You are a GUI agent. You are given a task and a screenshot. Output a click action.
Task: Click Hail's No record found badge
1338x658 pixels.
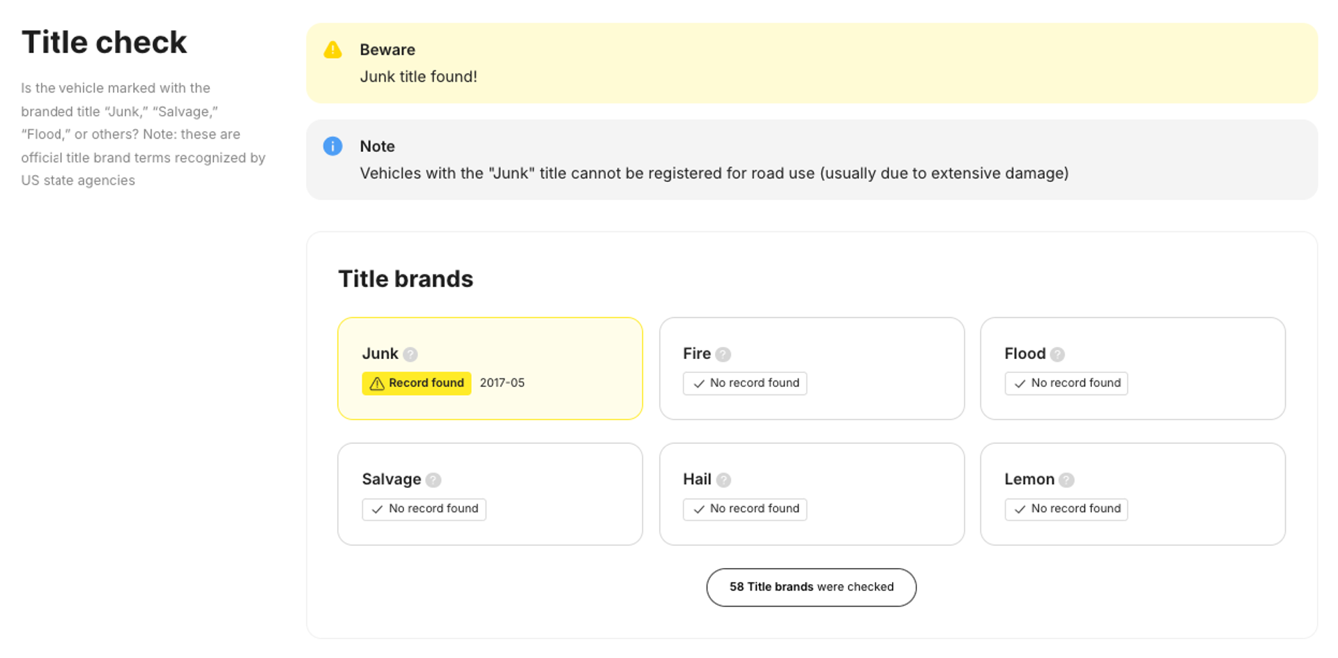[x=745, y=510]
